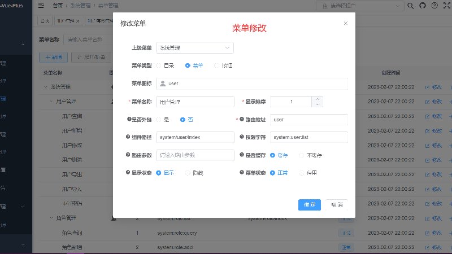
Task: Click the help icon beside 路由地址
Action: click(242, 119)
